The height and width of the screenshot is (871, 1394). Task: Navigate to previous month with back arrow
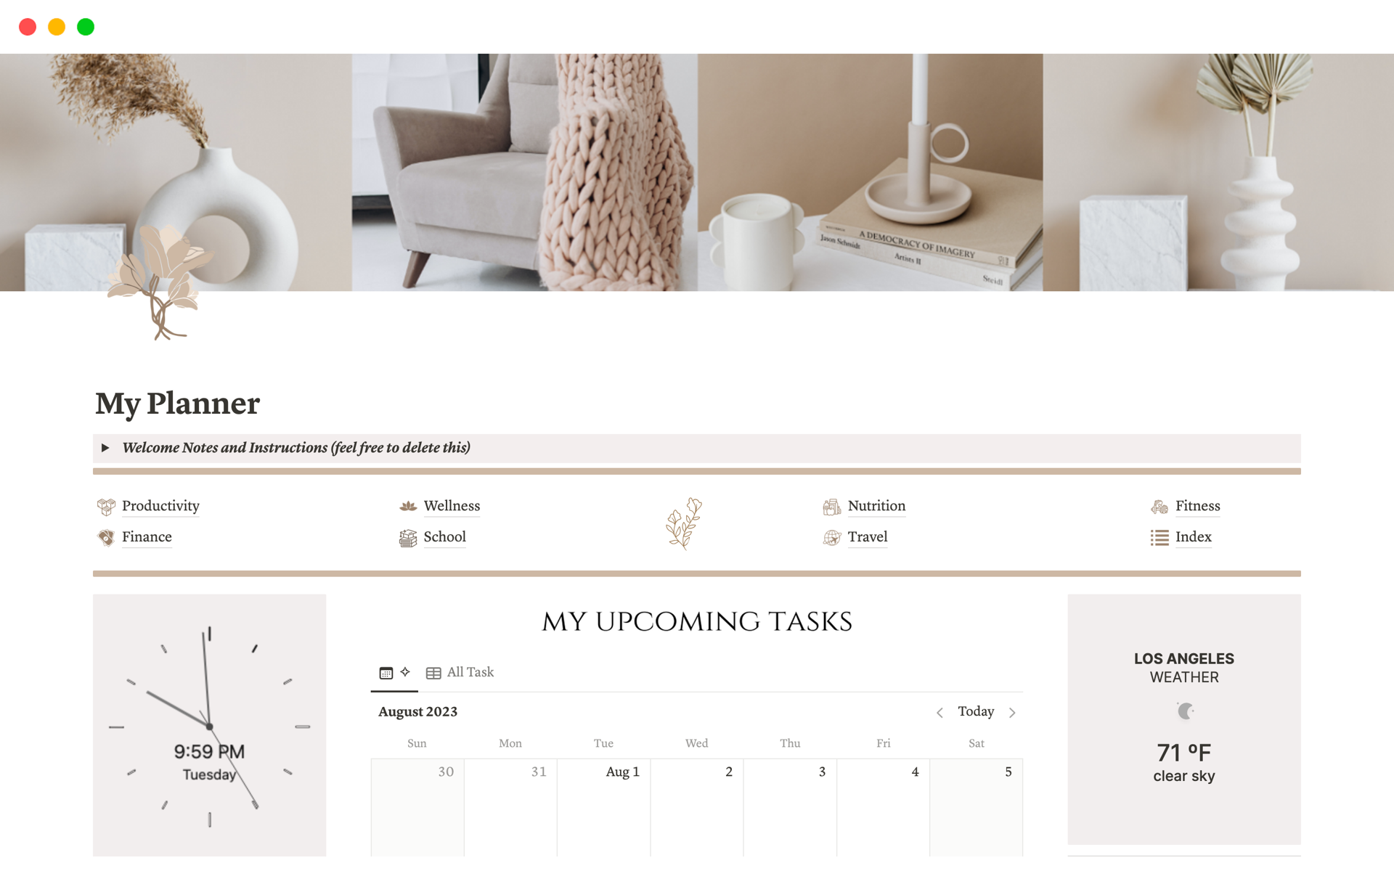pos(939,711)
